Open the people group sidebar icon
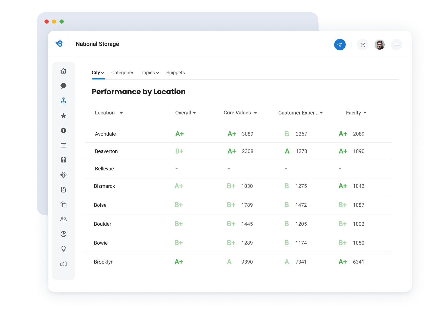441x310 pixels. (63, 219)
